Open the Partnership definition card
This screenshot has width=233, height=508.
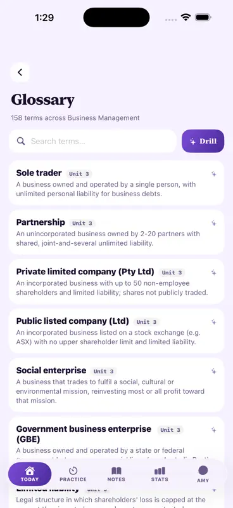pyautogui.click(x=116, y=232)
